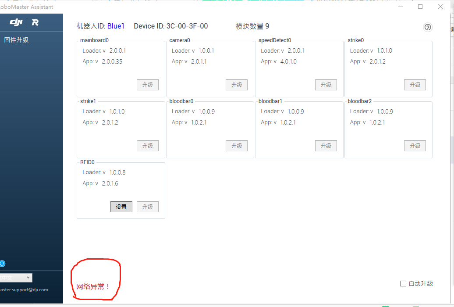This screenshot has height=307, width=454.
Task: Click RFID0 Loader version 1.0.0.8
Action: [117, 172]
